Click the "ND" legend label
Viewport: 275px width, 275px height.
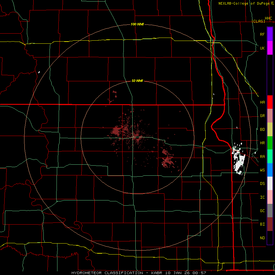[x=262, y=238]
